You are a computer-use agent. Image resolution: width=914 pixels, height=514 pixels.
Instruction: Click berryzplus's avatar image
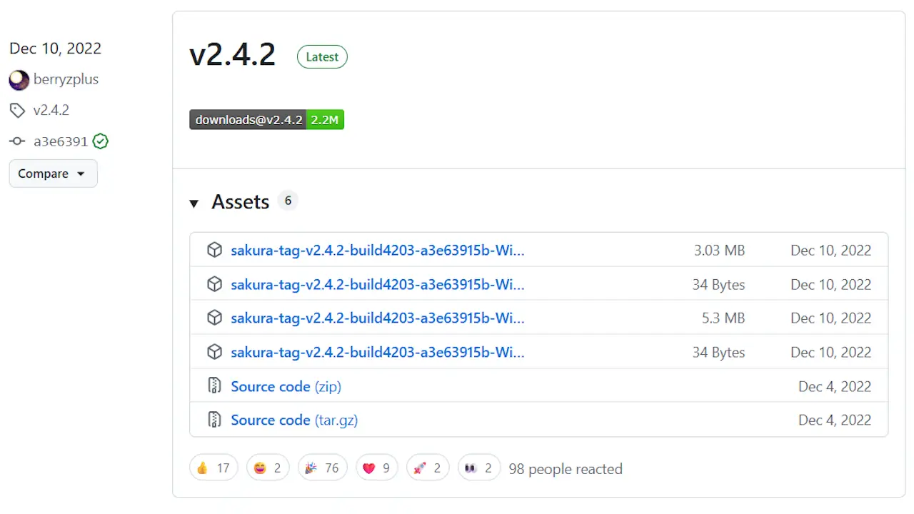pyautogui.click(x=19, y=80)
